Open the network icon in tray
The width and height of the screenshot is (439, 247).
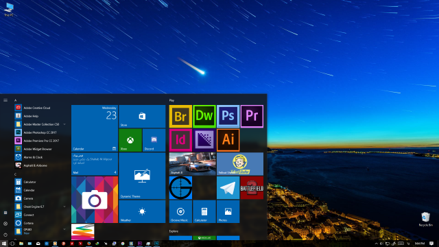[x=388, y=244]
